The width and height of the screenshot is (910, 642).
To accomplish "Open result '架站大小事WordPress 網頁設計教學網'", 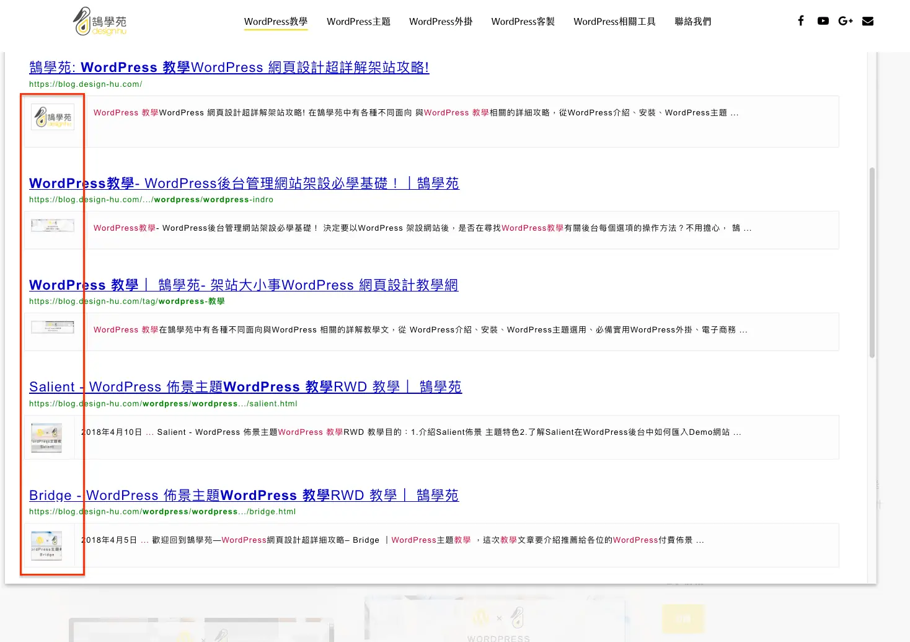I will (x=244, y=285).
